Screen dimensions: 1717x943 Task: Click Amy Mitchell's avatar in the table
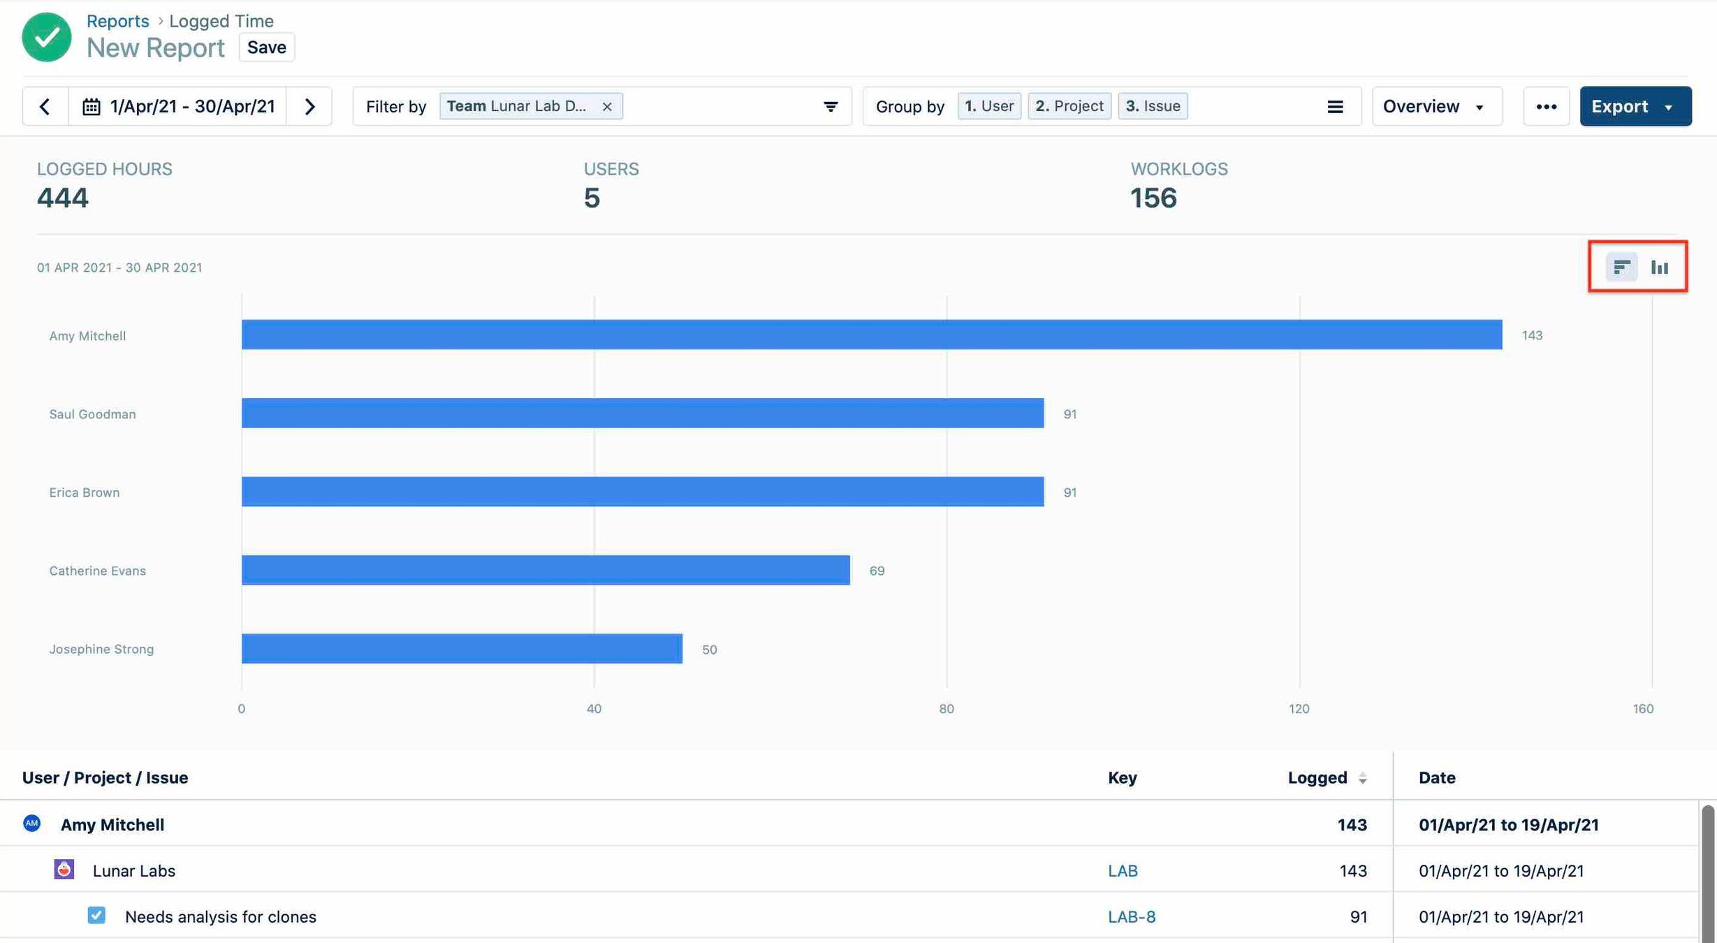coord(31,824)
